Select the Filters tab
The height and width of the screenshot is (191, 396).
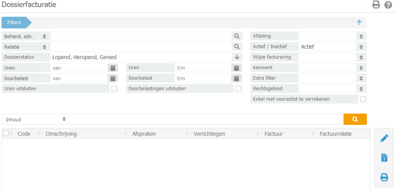15,23
